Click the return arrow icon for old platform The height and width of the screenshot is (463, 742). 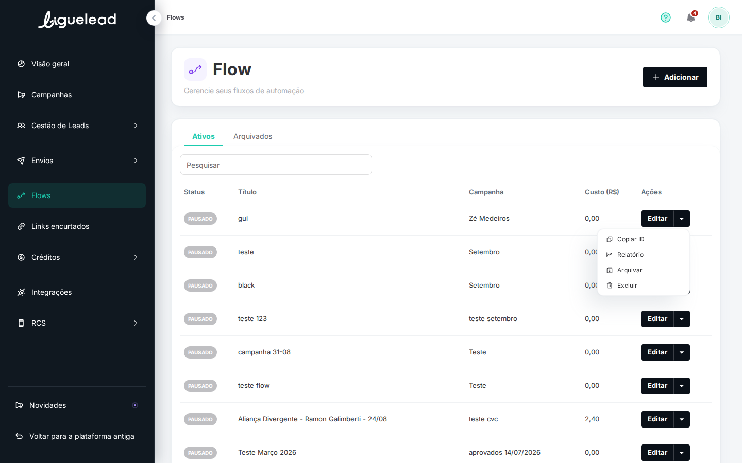[19, 436]
